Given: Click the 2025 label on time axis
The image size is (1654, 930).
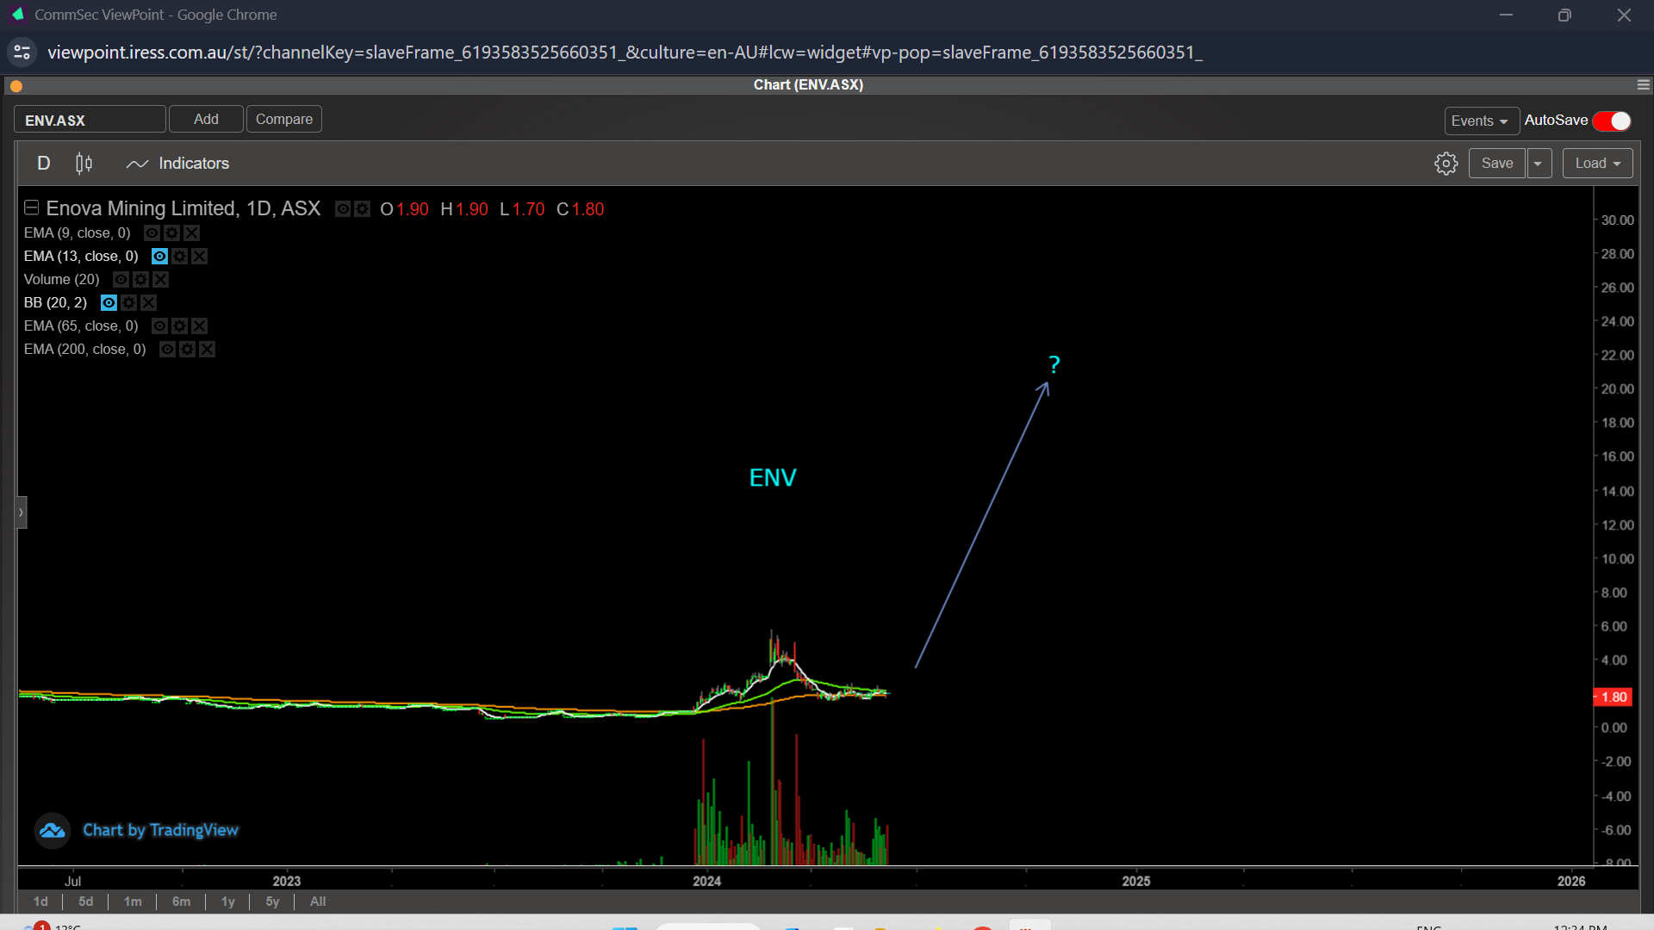Looking at the screenshot, I should pyautogui.click(x=1136, y=881).
